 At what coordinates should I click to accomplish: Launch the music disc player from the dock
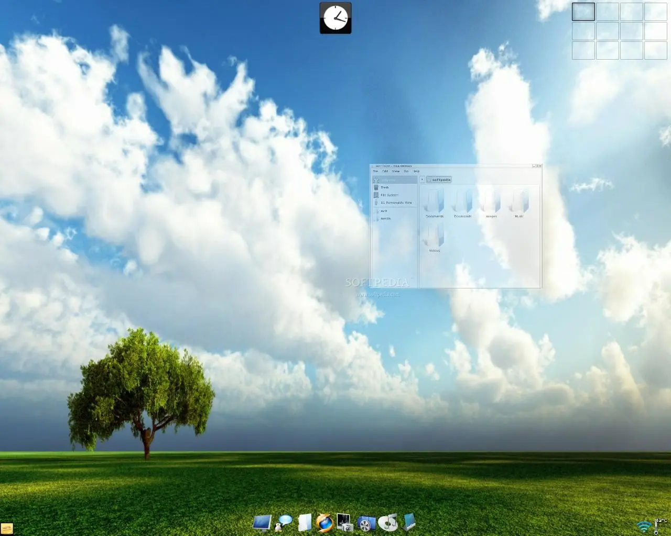coord(388,522)
